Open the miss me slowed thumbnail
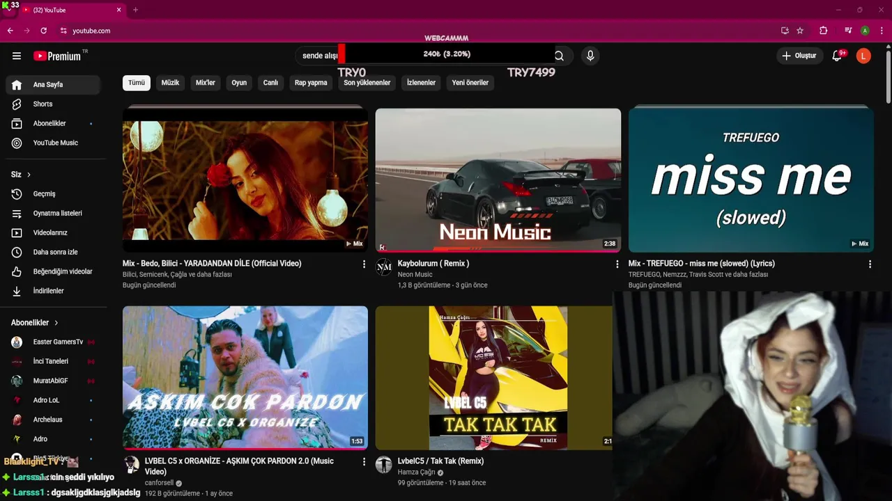 point(751,180)
